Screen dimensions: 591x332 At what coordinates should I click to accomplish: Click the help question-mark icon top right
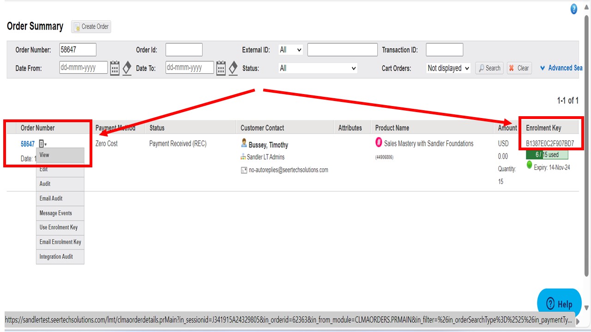click(573, 9)
